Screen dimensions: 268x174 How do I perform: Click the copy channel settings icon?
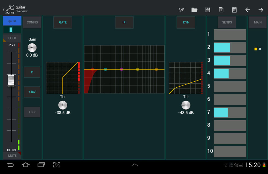pos(221,10)
